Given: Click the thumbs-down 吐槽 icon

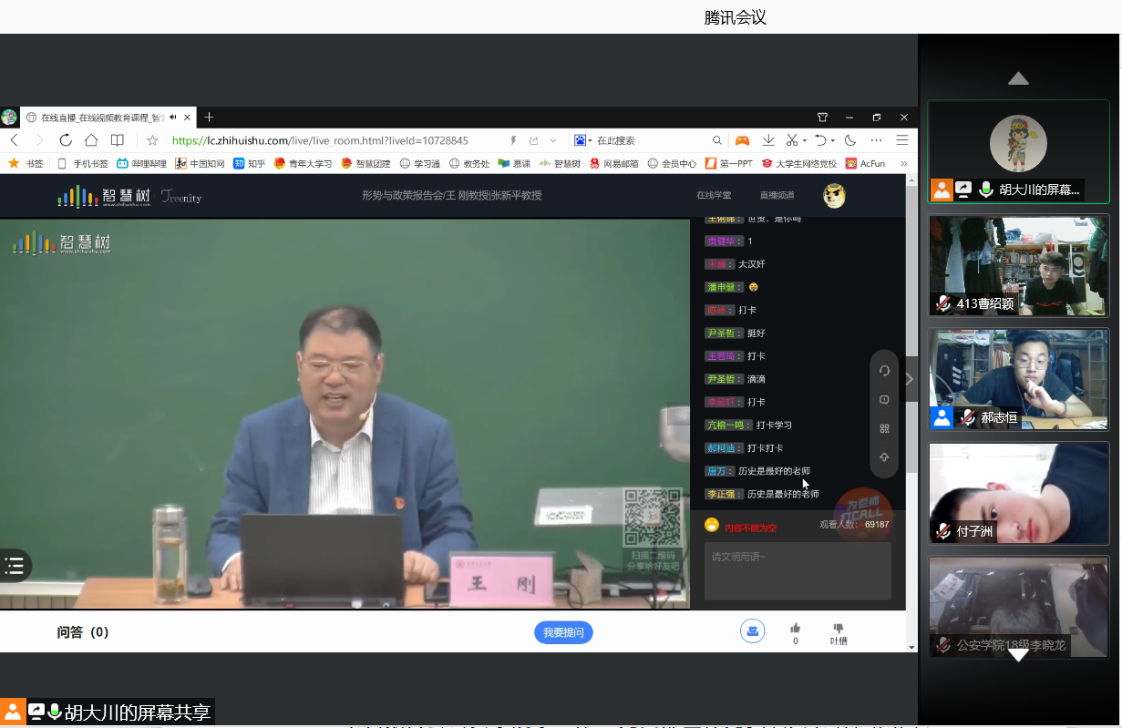Looking at the screenshot, I should coord(839,629).
